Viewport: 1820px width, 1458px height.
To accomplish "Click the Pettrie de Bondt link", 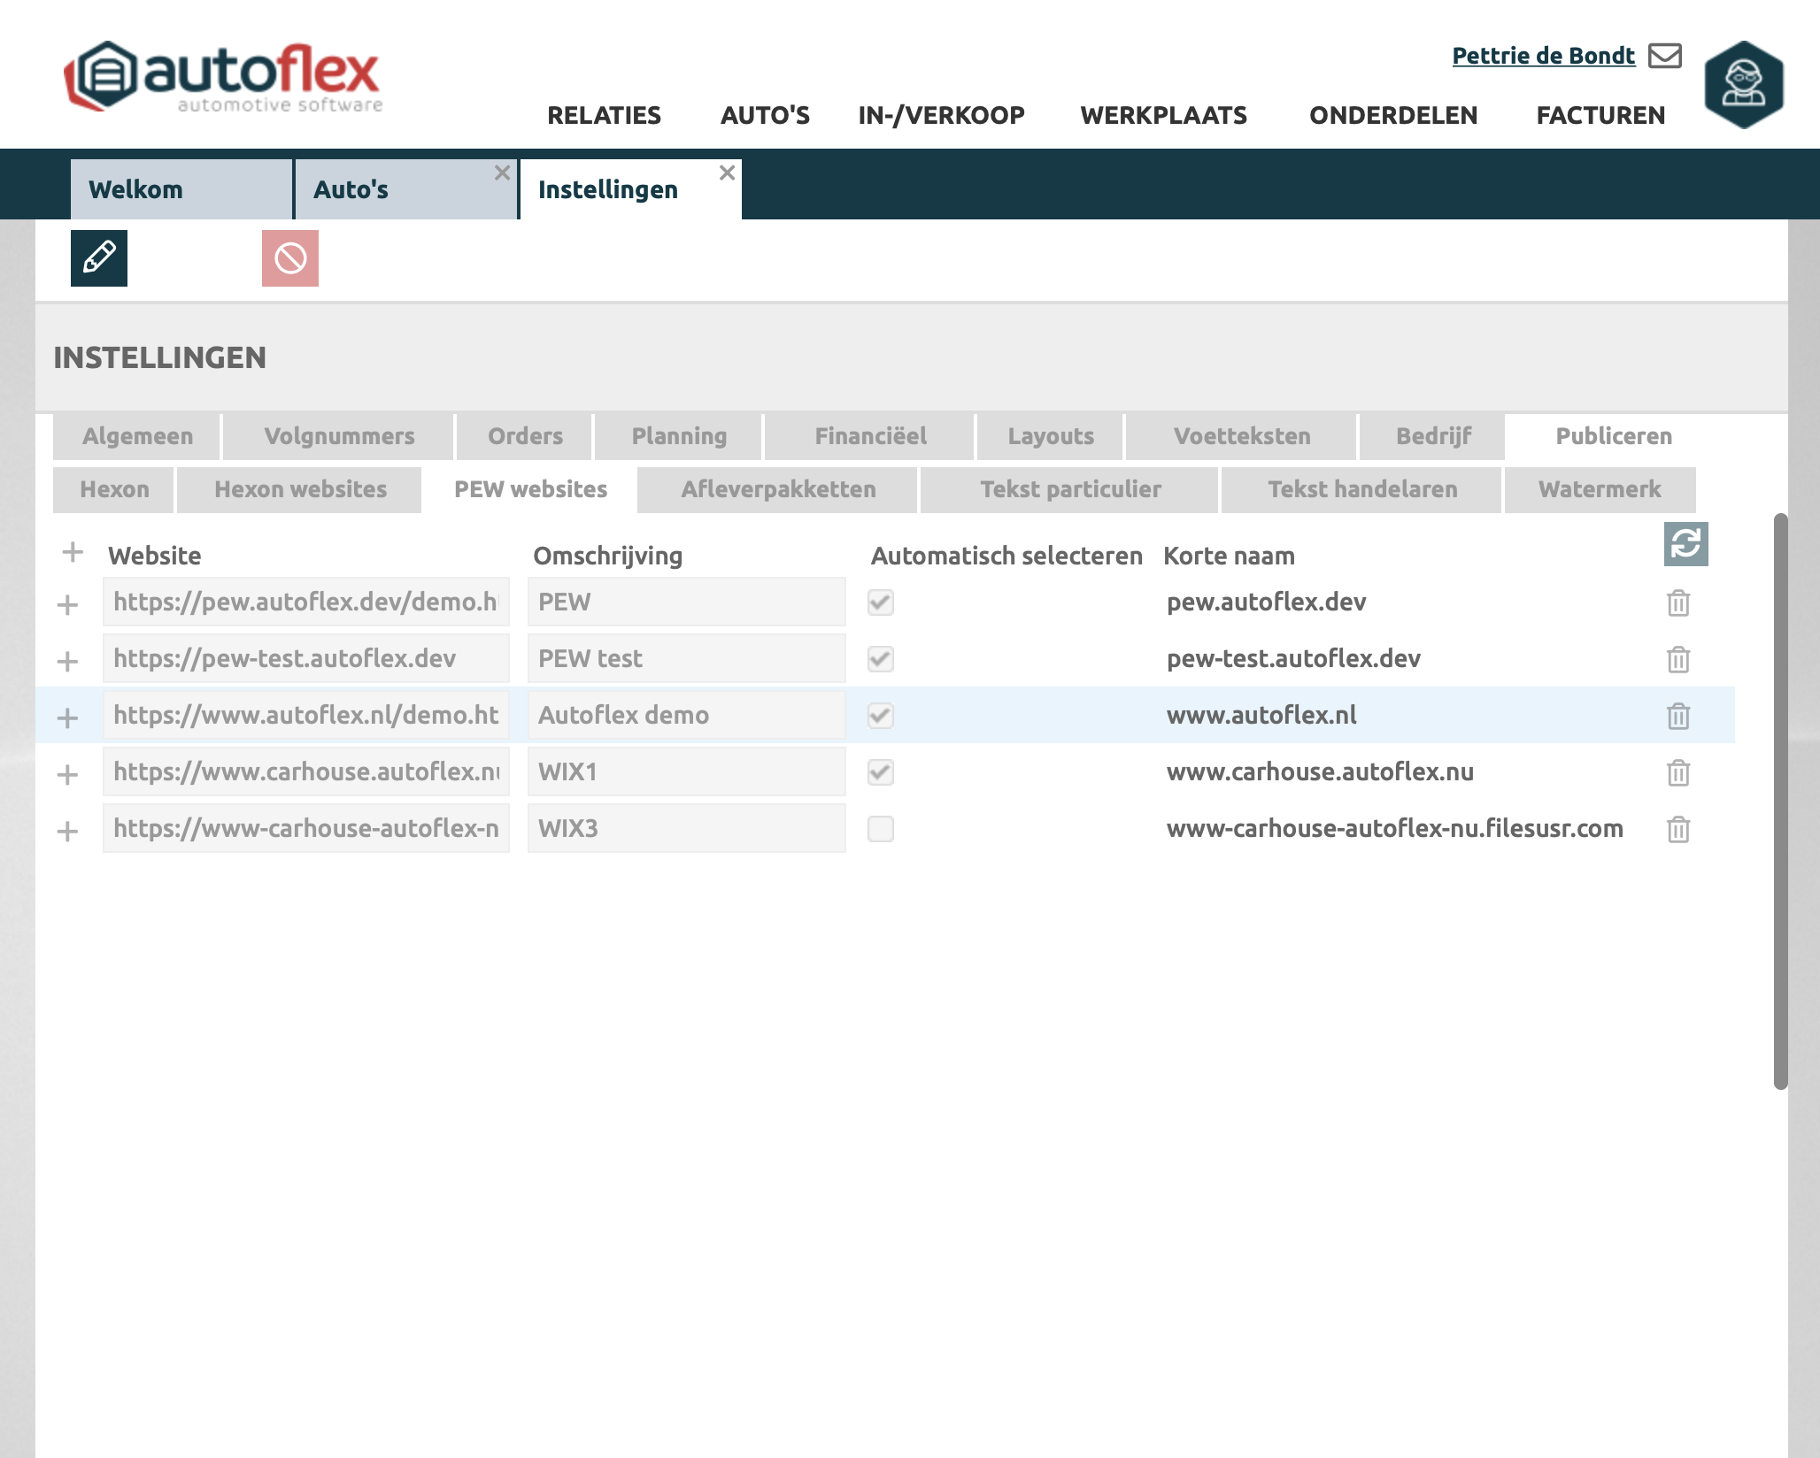I will point(1543,56).
